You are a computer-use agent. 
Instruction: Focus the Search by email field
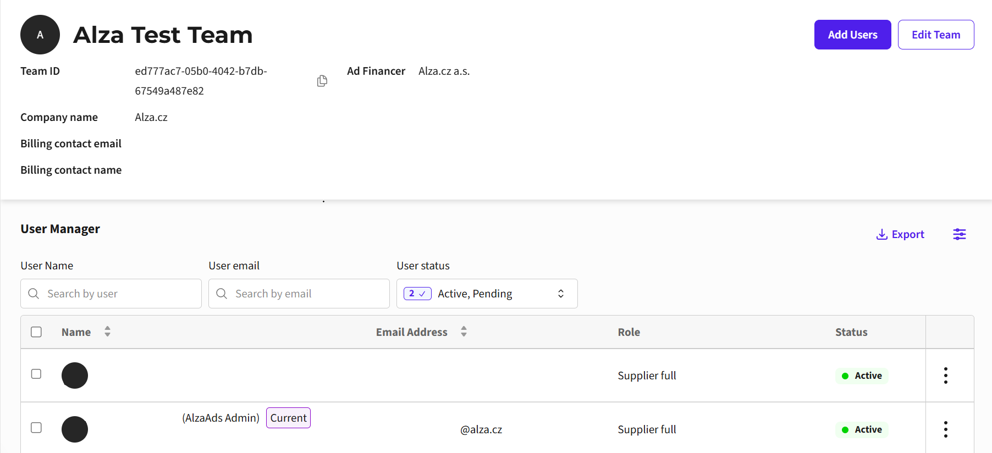(x=299, y=294)
